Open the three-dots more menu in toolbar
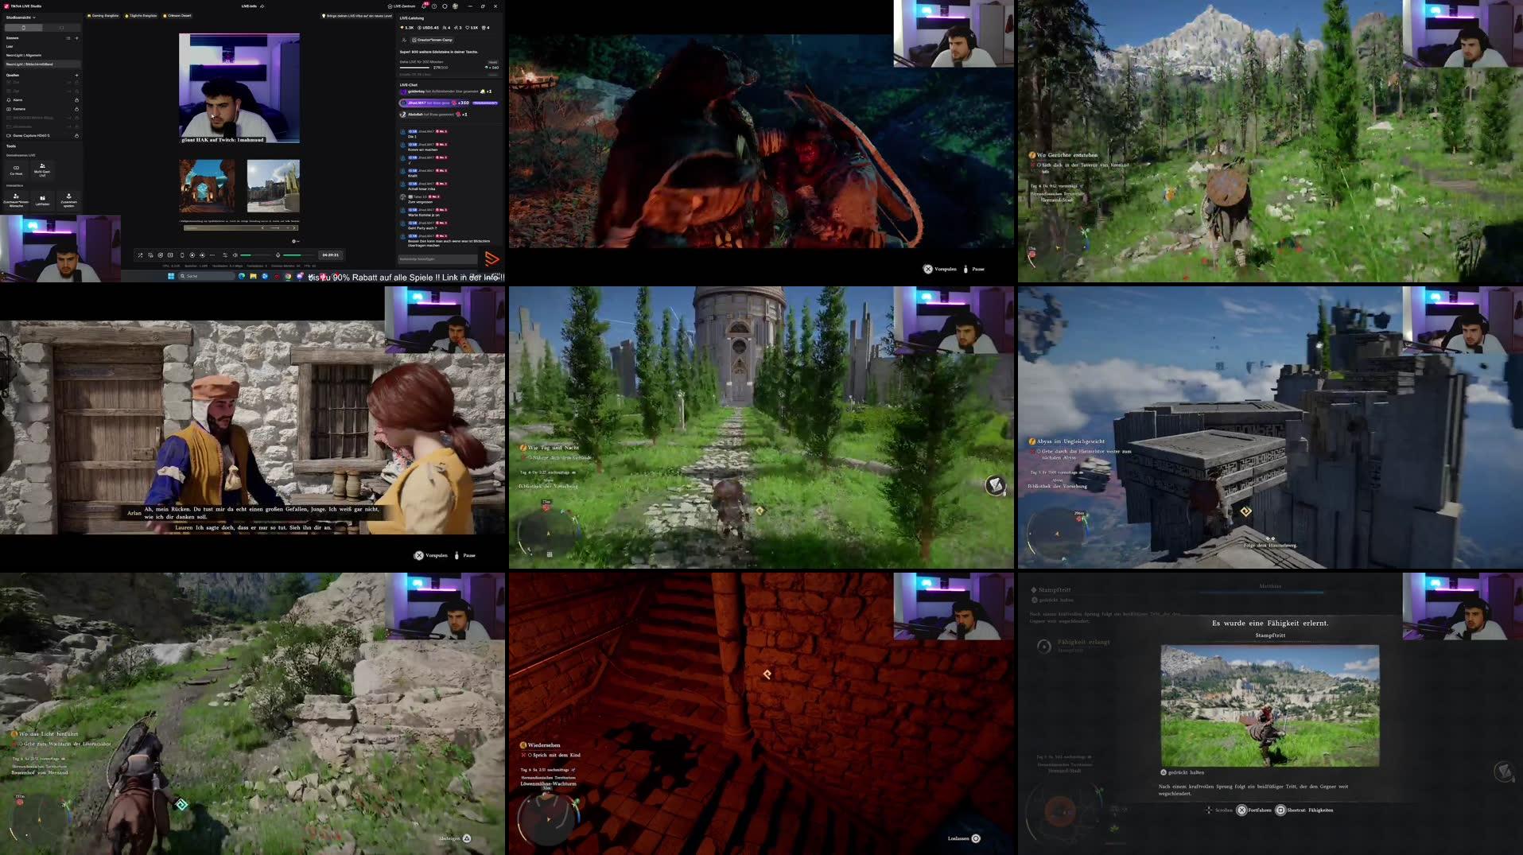 [x=212, y=255]
